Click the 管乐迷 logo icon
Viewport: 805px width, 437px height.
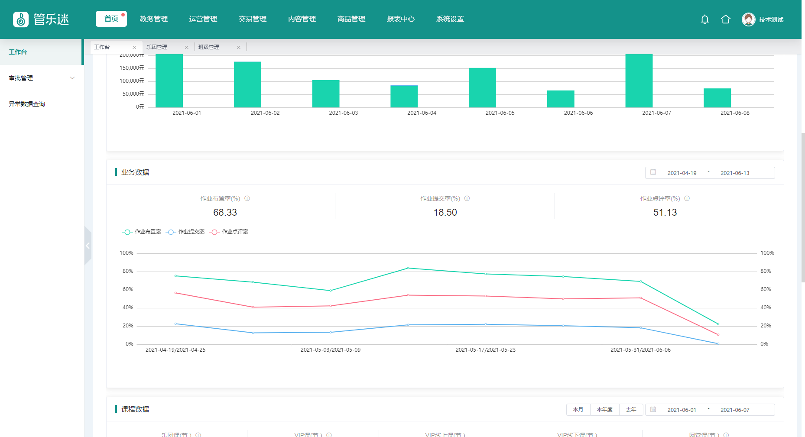(x=21, y=19)
